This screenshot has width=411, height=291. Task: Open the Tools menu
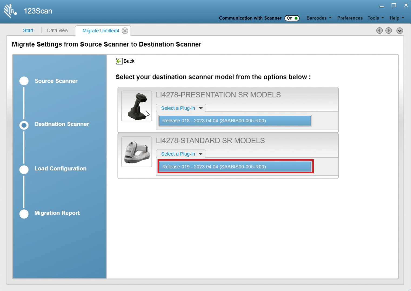376,18
